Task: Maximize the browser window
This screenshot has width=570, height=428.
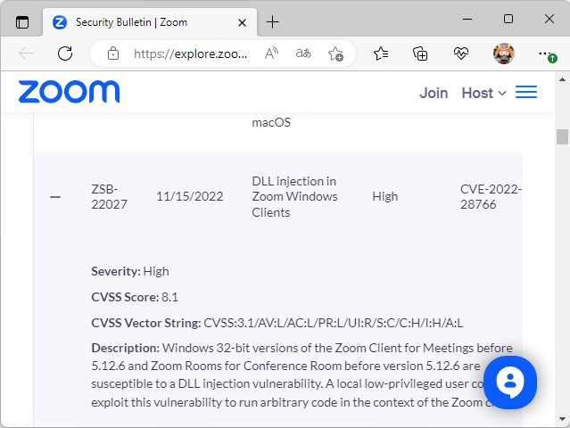Action: 508,19
